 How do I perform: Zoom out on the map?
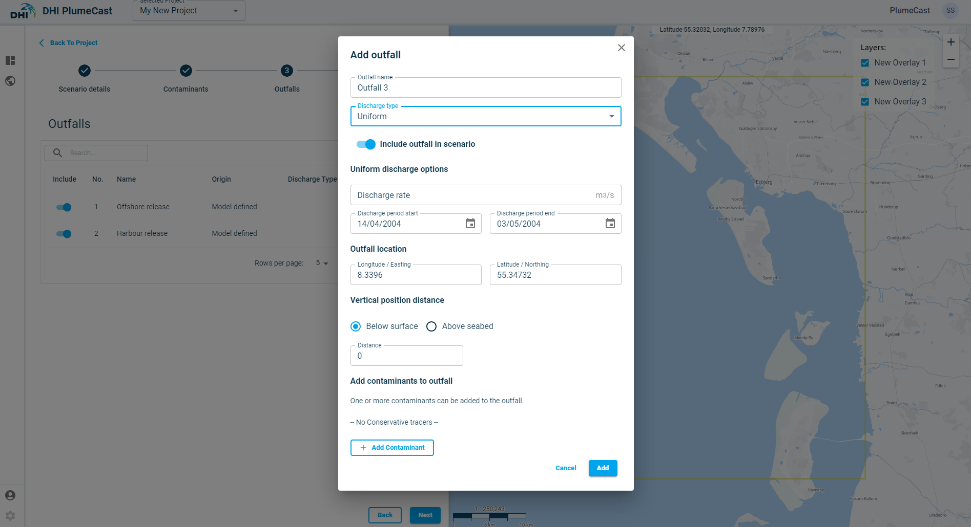951,60
